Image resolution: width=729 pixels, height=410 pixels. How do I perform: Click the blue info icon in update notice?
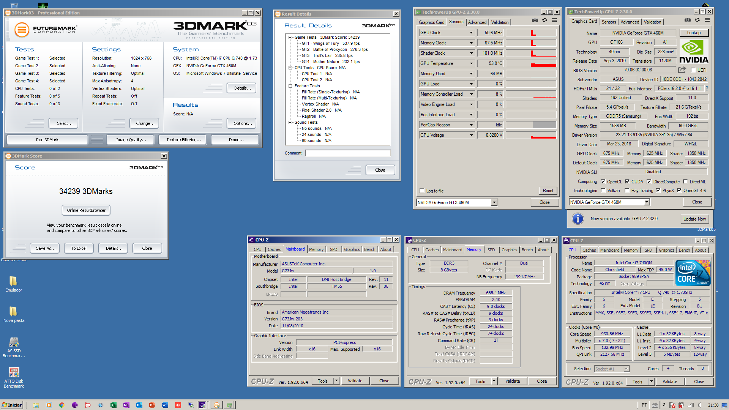pos(578,219)
